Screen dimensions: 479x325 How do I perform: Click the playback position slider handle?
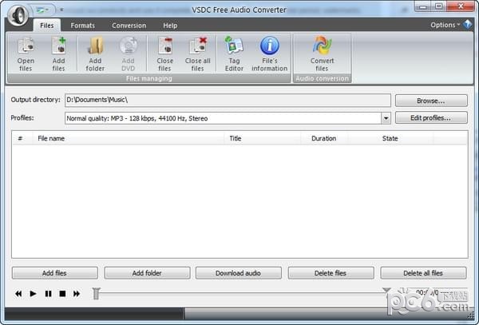coord(97,294)
